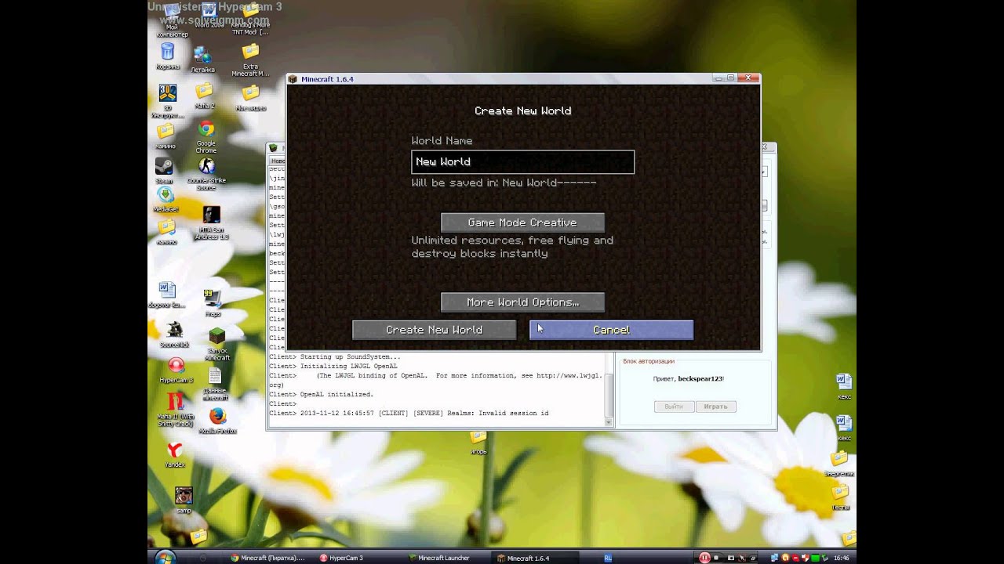Click the Create New World button
1004x564 pixels.
tap(434, 330)
